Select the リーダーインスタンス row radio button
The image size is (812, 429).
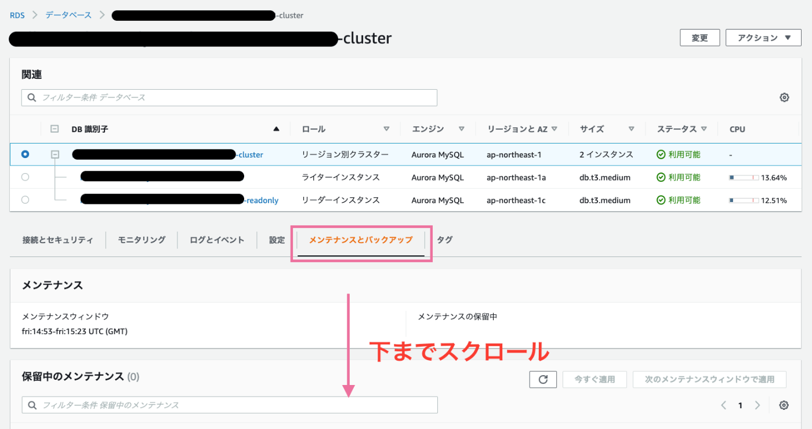click(25, 200)
